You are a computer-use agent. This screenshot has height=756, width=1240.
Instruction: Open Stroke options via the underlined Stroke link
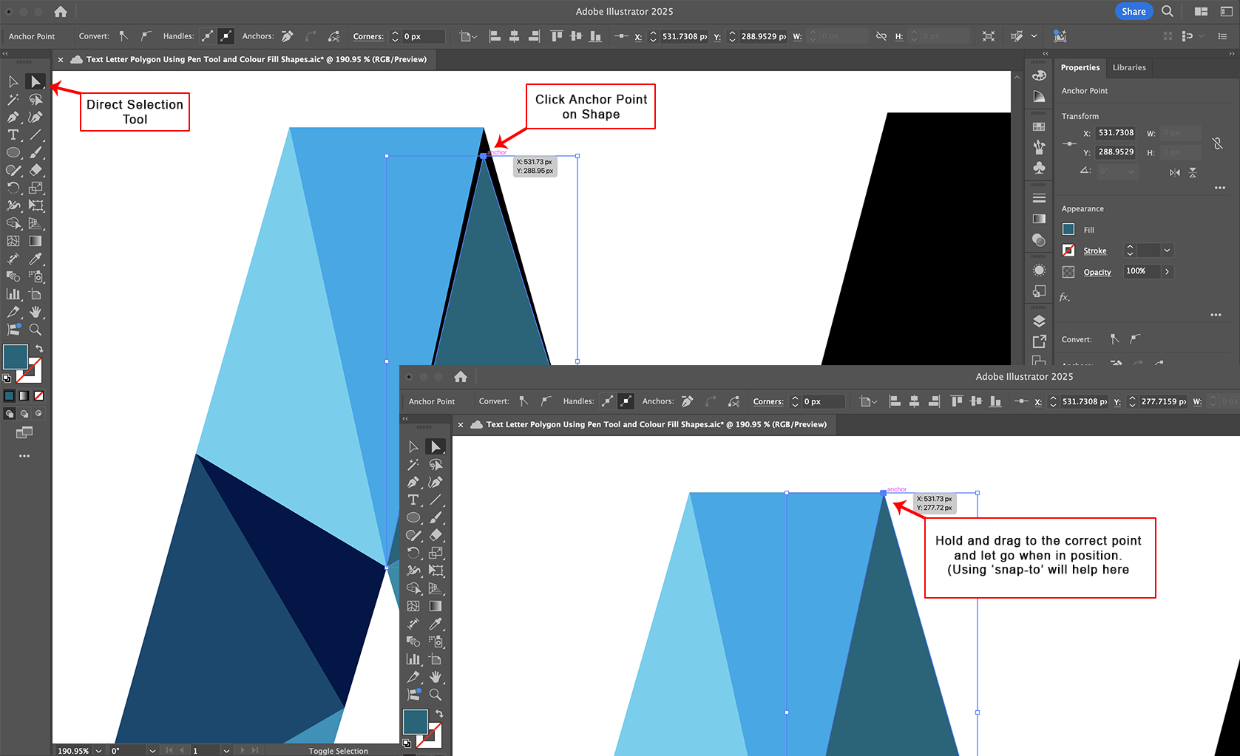(x=1094, y=251)
